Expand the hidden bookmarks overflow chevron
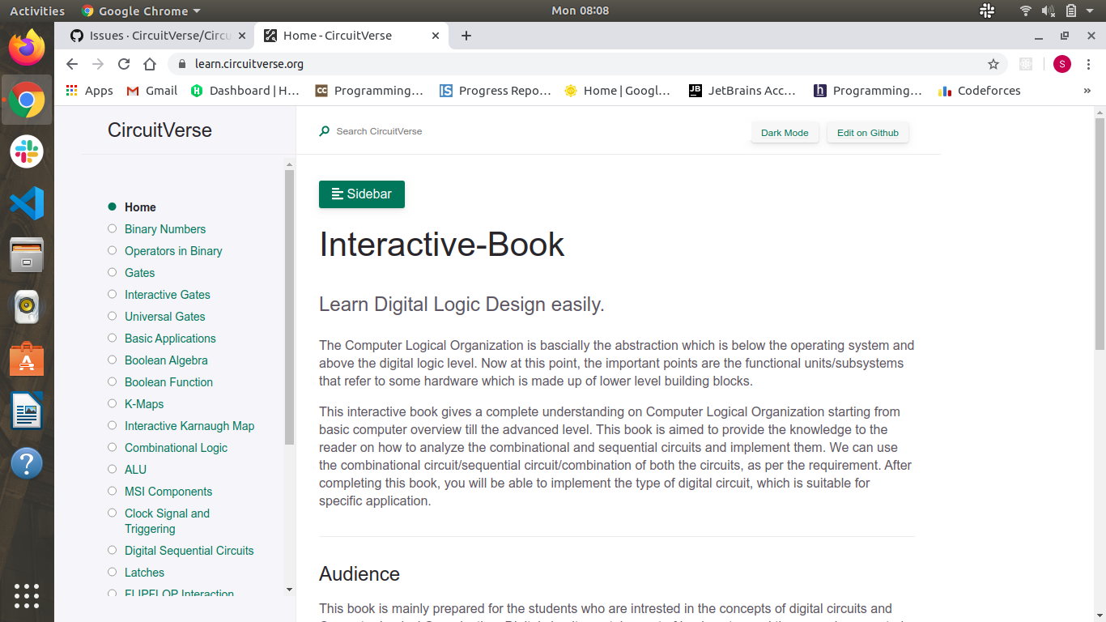 tap(1087, 91)
